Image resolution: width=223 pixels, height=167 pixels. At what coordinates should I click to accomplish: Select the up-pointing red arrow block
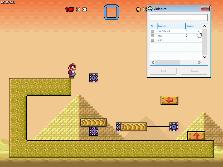click(196, 136)
